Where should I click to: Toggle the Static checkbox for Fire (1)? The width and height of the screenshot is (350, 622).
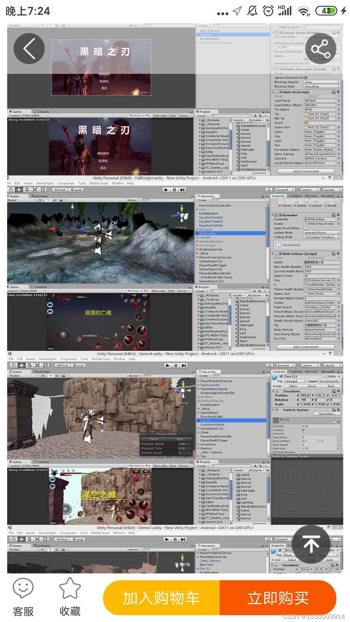[326, 376]
